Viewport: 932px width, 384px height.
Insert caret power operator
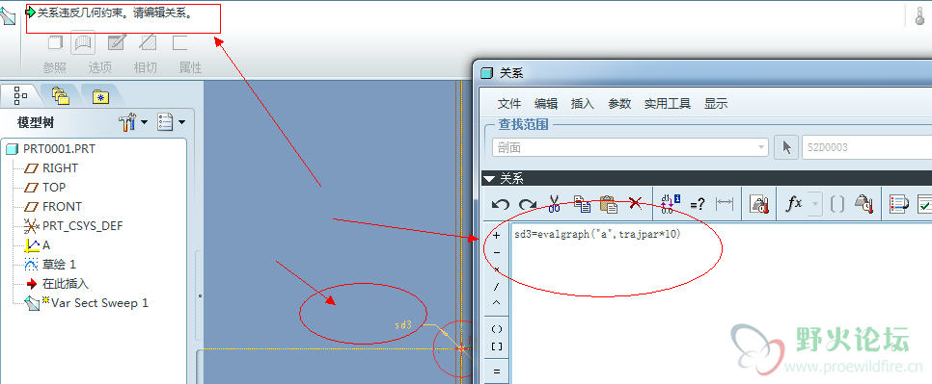[497, 303]
